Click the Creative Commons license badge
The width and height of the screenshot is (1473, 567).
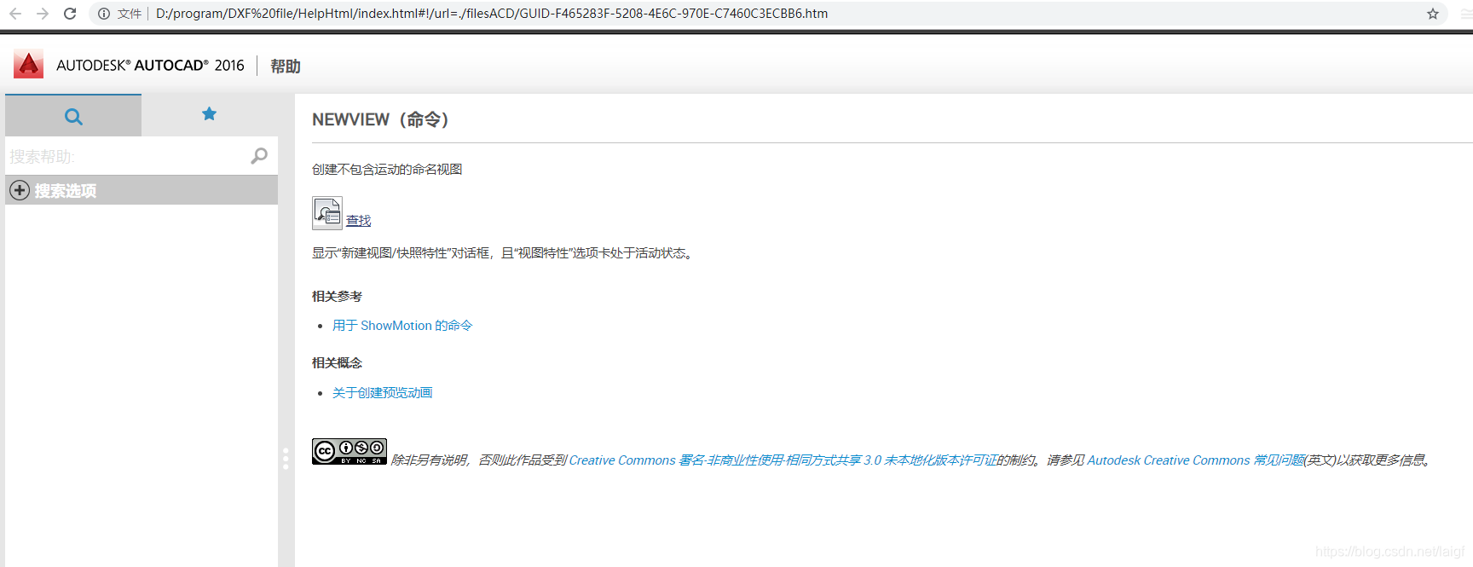point(349,452)
